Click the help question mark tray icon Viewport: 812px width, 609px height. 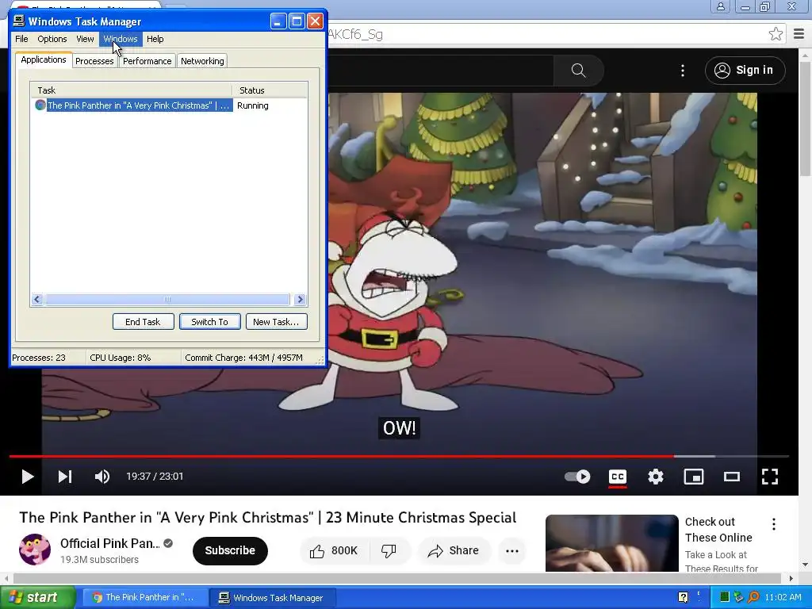(x=683, y=598)
